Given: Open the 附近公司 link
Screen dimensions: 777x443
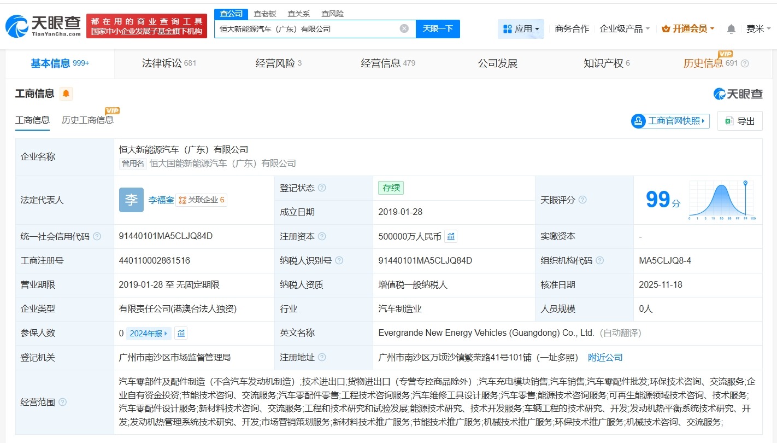Looking at the screenshot, I should coord(604,358).
